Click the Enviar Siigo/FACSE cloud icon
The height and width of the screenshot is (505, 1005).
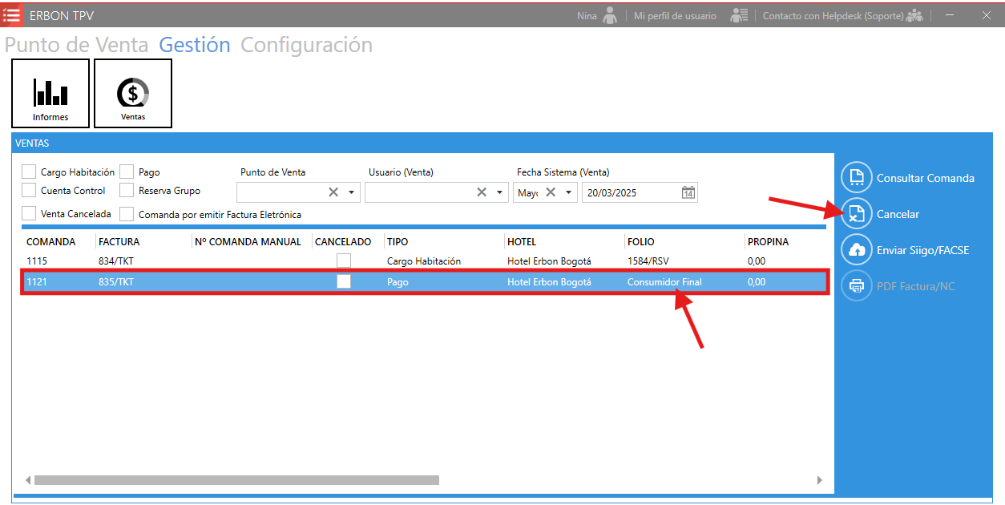point(856,250)
